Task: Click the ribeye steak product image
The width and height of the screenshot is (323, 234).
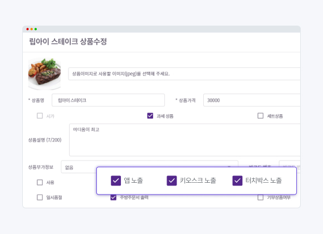Action: pos(45,74)
